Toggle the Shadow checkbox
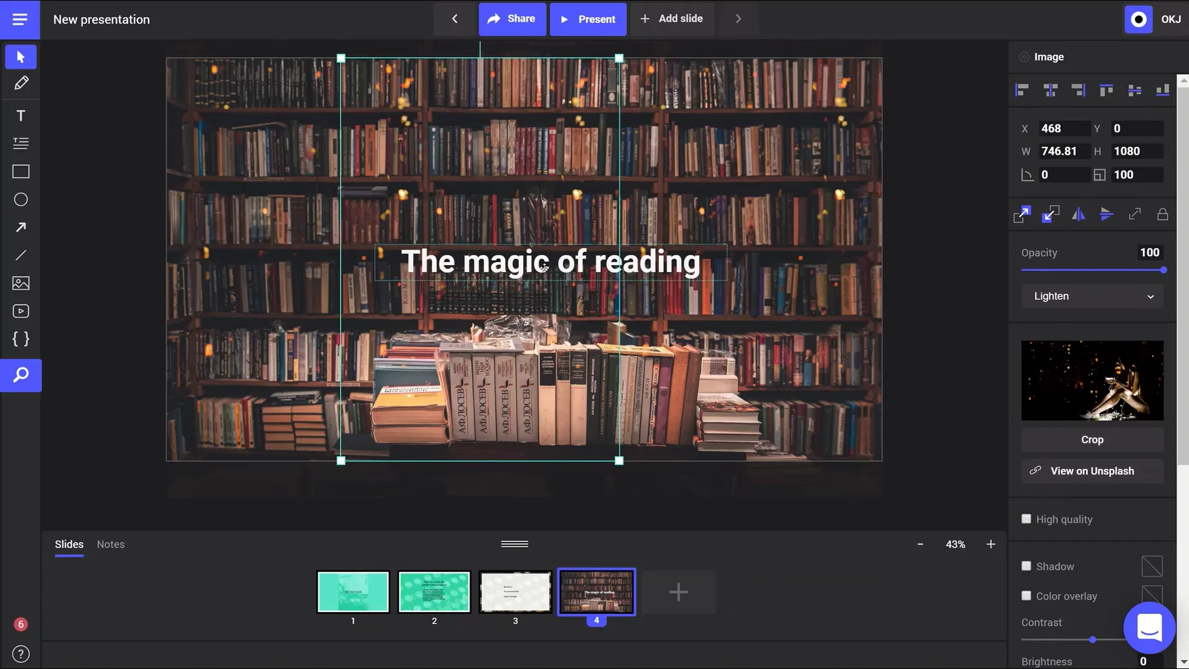Image resolution: width=1189 pixels, height=669 pixels. coord(1026,566)
